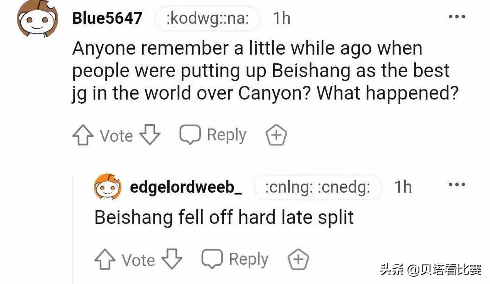Downvote edgelordweeb_'s reply
Image resolution: width=490 pixels, height=284 pixels.
(x=171, y=259)
